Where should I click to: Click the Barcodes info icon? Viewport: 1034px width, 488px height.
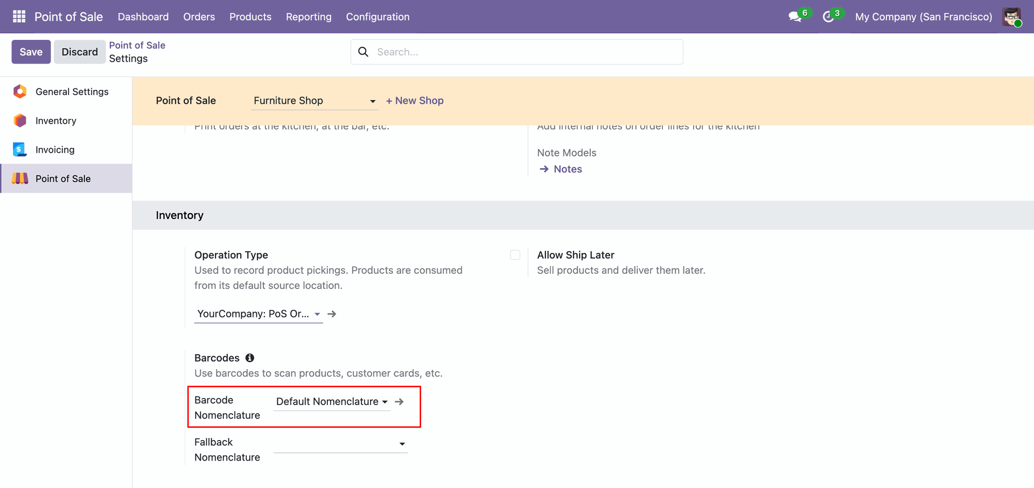point(250,358)
